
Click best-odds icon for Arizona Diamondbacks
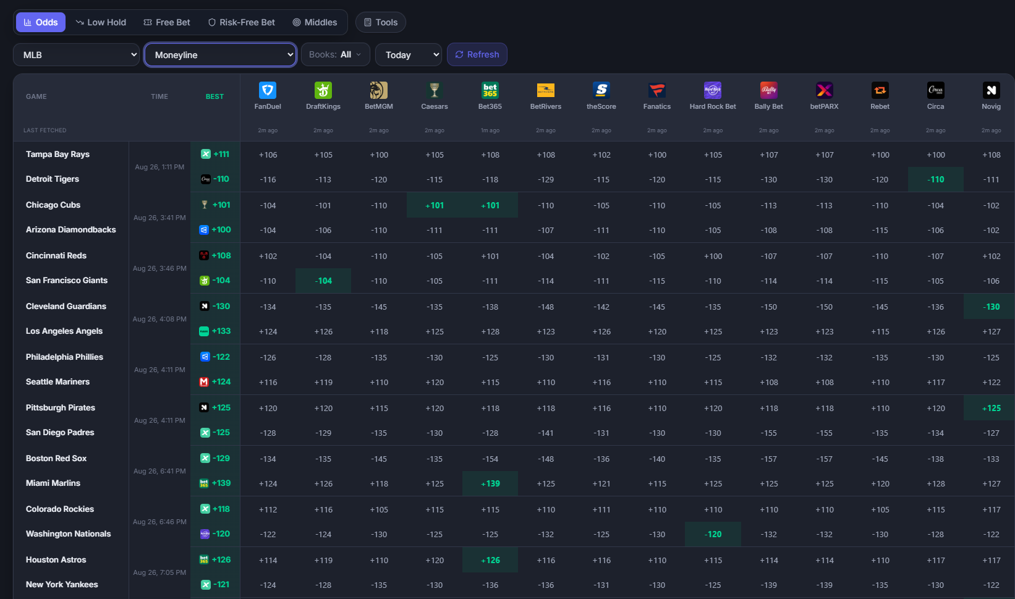click(x=204, y=229)
